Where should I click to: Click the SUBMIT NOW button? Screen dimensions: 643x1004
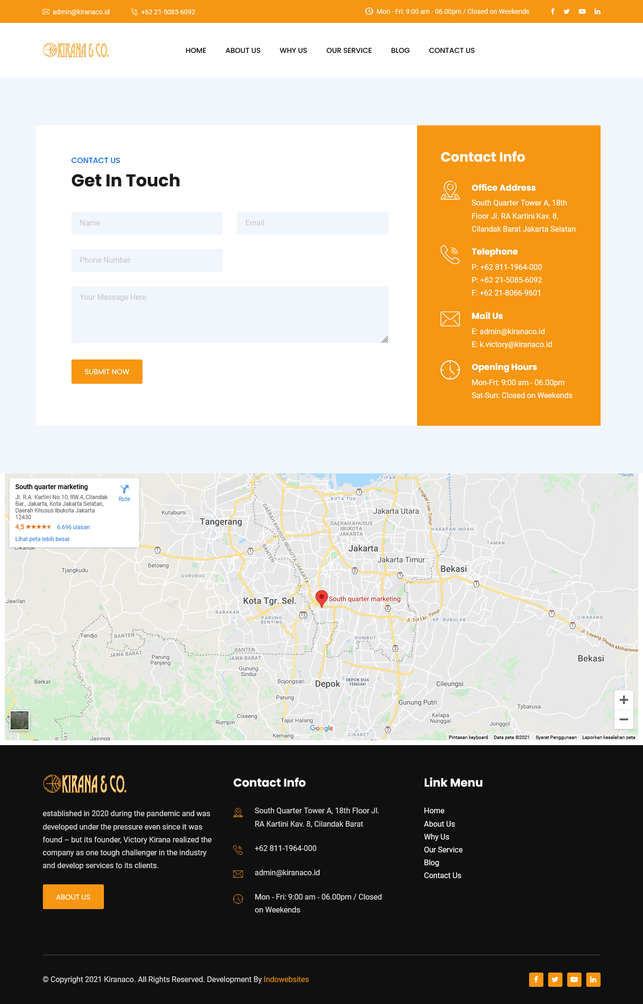point(107,371)
